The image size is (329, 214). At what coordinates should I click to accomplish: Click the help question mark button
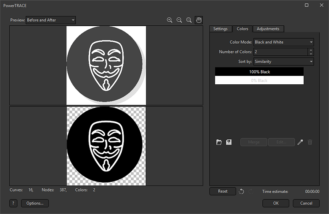click(13, 203)
